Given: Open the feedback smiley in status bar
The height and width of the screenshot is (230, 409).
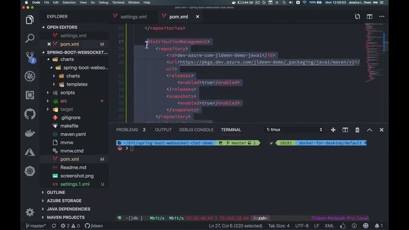Looking at the screenshot, I should point(366,226).
